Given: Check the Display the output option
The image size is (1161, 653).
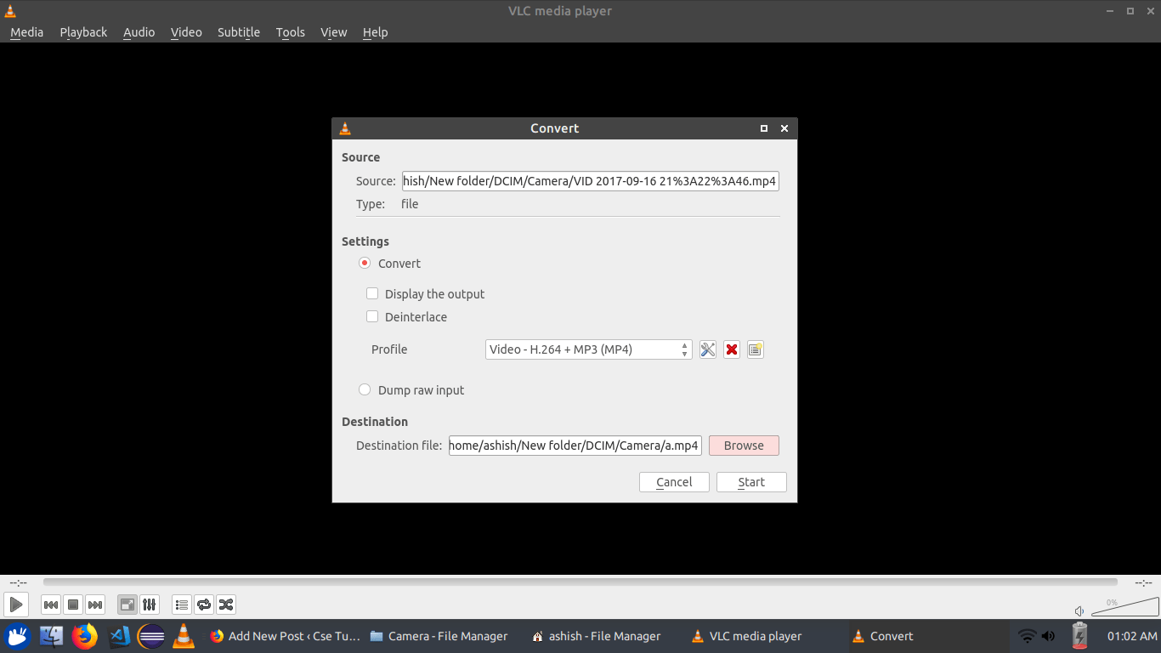Looking at the screenshot, I should 372,293.
